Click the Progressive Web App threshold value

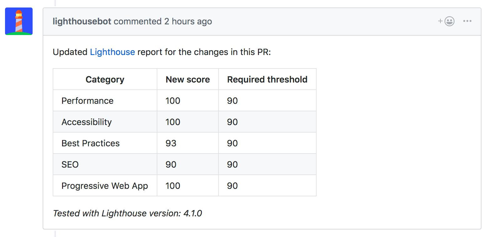[233, 186]
